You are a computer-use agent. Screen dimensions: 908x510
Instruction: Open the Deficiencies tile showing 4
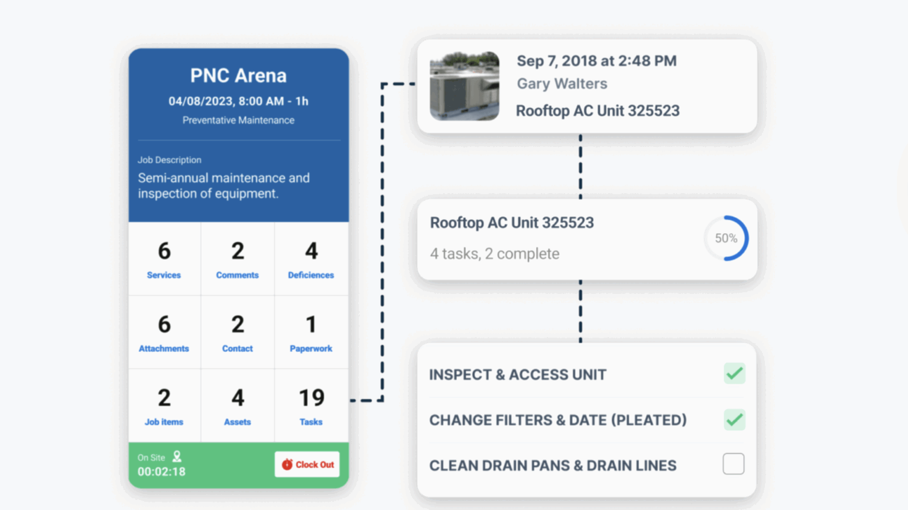coord(311,259)
